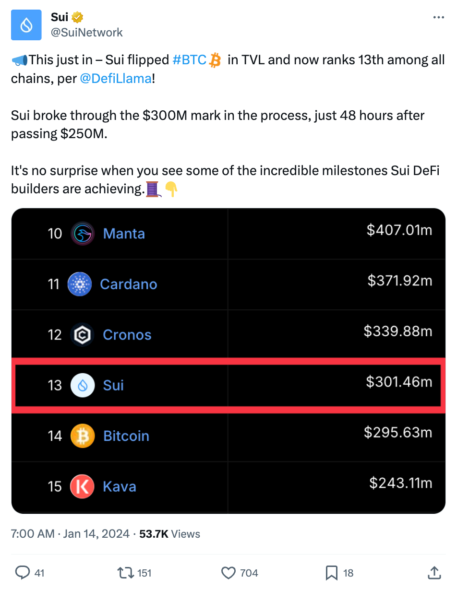This screenshot has width=457, height=590.
Task: Click the Kava logo in the image
Action: tap(83, 486)
